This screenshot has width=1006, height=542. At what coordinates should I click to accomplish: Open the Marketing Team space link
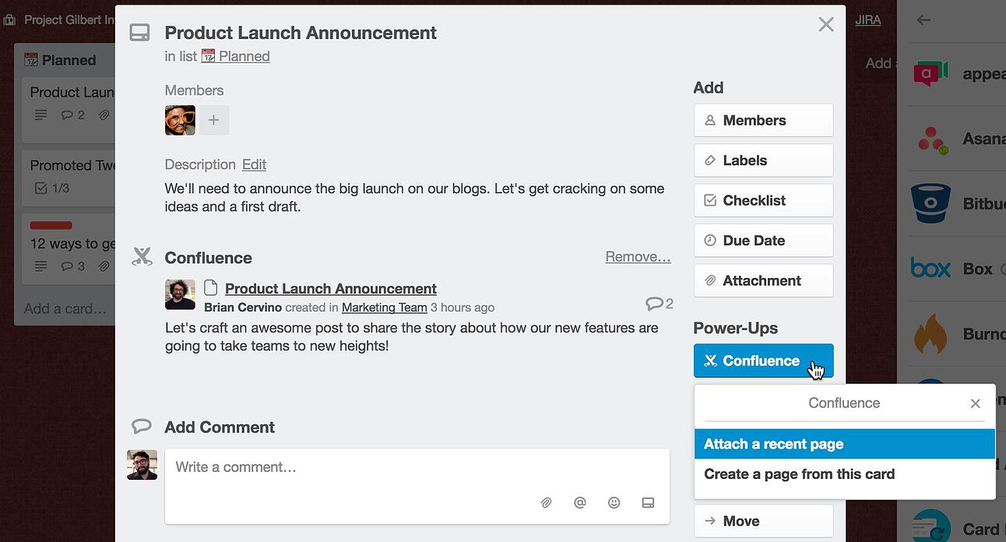(x=385, y=308)
